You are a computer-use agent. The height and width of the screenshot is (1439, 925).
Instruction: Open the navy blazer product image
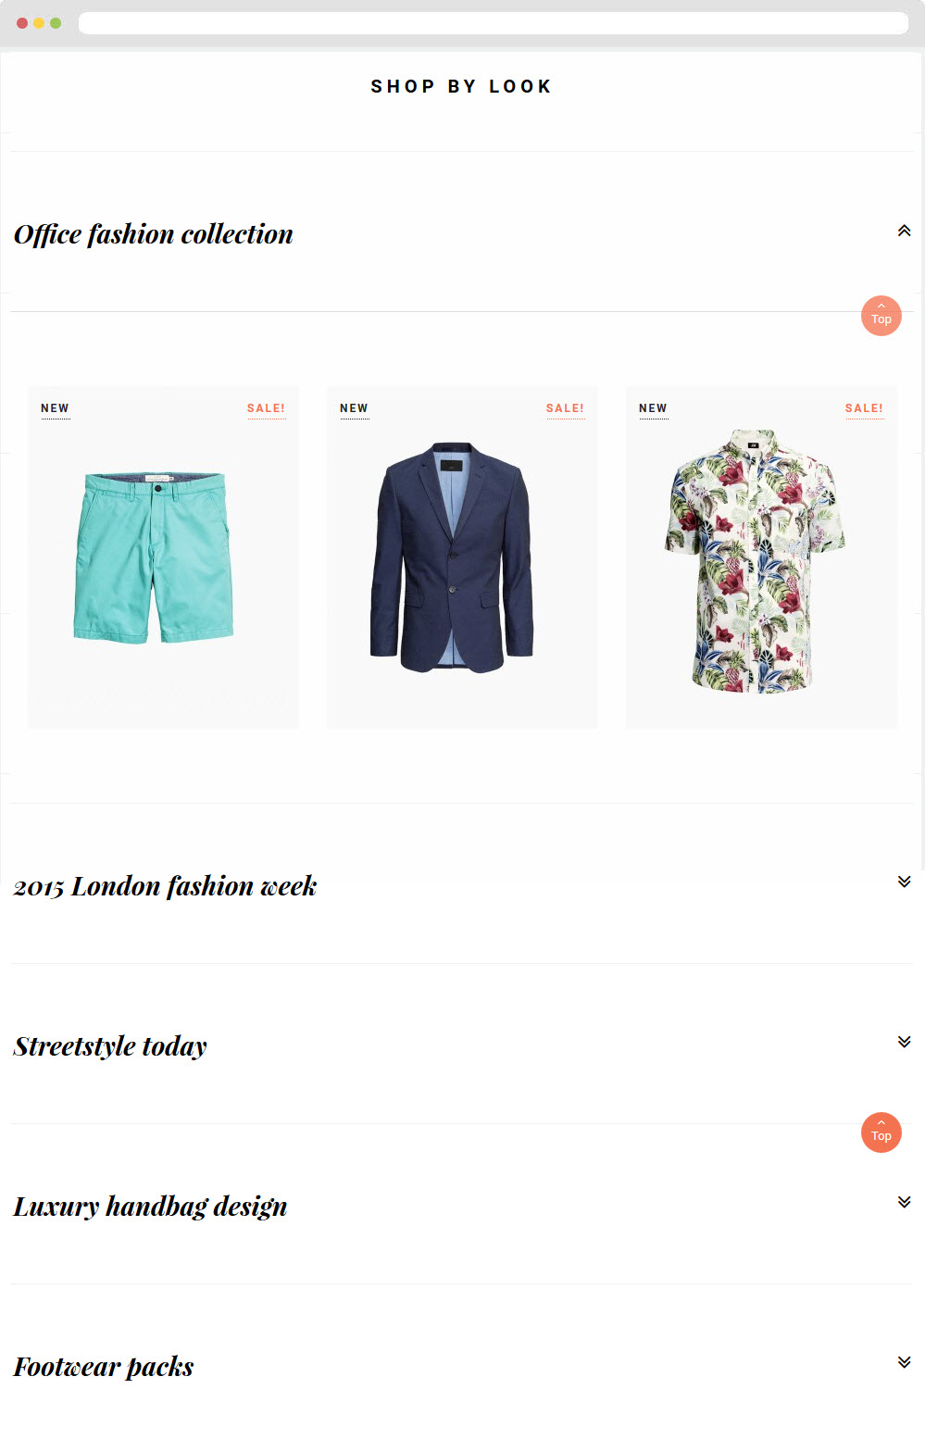coord(452,557)
